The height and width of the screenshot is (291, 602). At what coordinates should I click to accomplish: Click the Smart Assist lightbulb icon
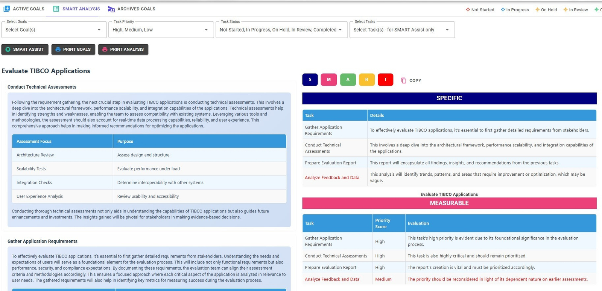tap(8, 50)
